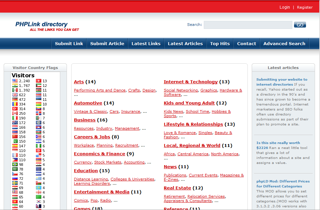Open the Login link
The width and height of the screenshot is (320, 210).
pos(285,7)
